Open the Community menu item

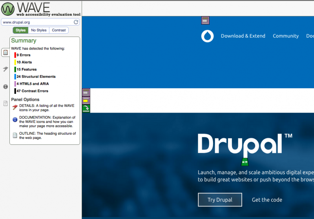click(286, 36)
